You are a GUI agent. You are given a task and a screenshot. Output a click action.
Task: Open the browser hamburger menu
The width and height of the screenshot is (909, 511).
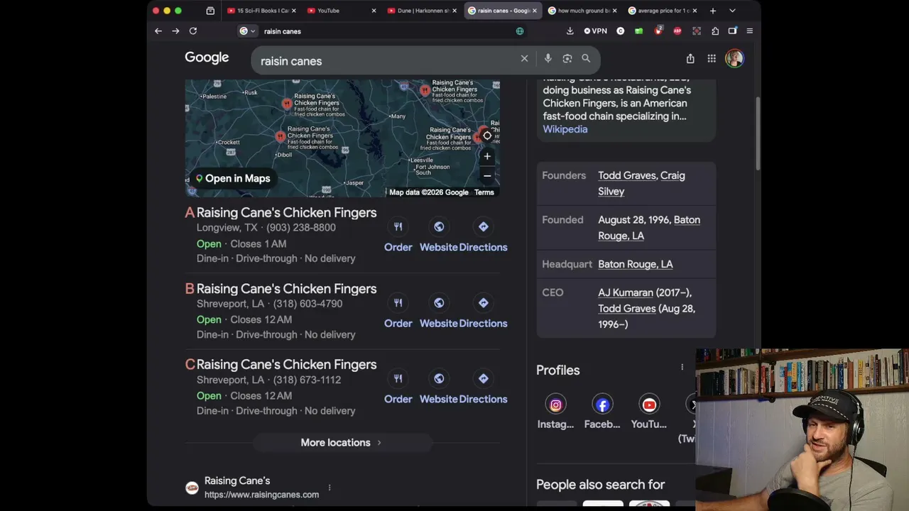749,31
